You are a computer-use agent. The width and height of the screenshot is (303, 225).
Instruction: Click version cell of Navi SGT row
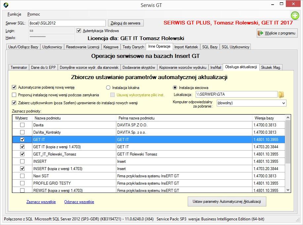pyautogui.click(x=269, y=176)
